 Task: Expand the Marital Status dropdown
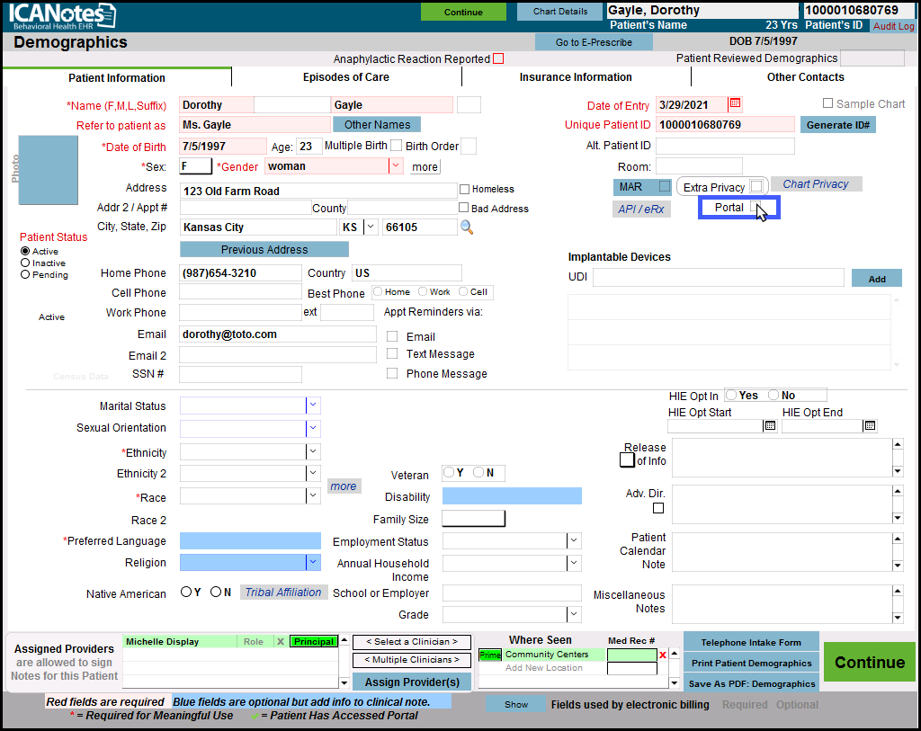click(x=313, y=406)
